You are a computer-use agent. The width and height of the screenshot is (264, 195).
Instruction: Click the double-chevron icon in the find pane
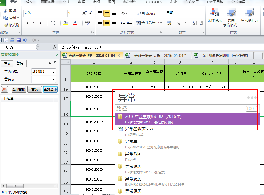click(x=55, y=62)
